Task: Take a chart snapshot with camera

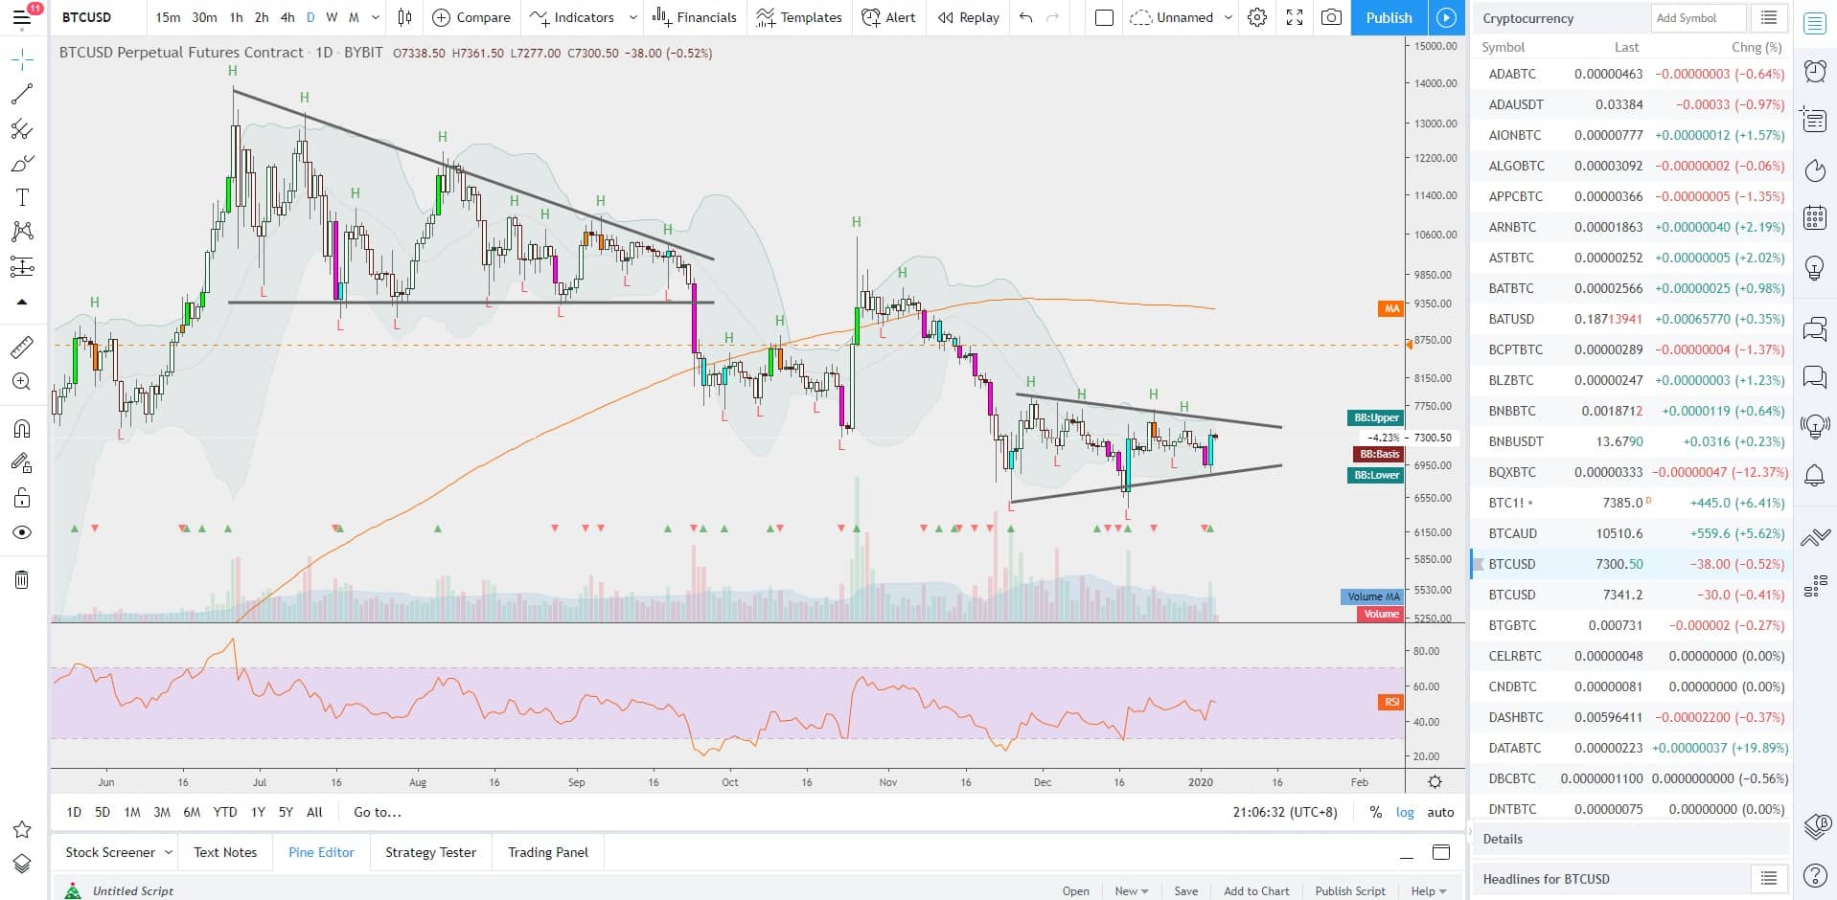Action: click(1331, 17)
